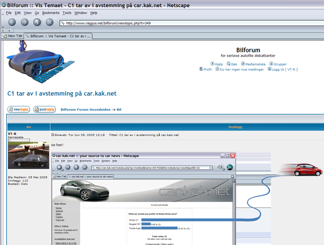Screen dimensions: 324x245
Task: Click the topic title 'C1 tar av i avstemming'
Action: (x=62, y=94)
